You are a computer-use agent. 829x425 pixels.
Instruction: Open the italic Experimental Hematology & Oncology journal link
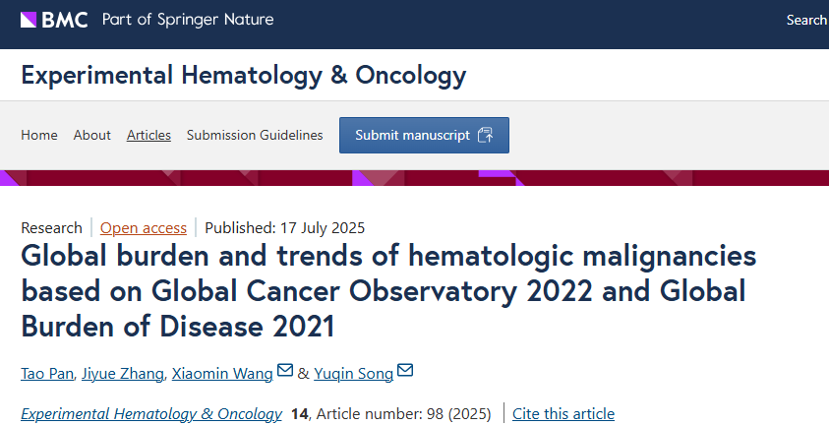[151, 413]
